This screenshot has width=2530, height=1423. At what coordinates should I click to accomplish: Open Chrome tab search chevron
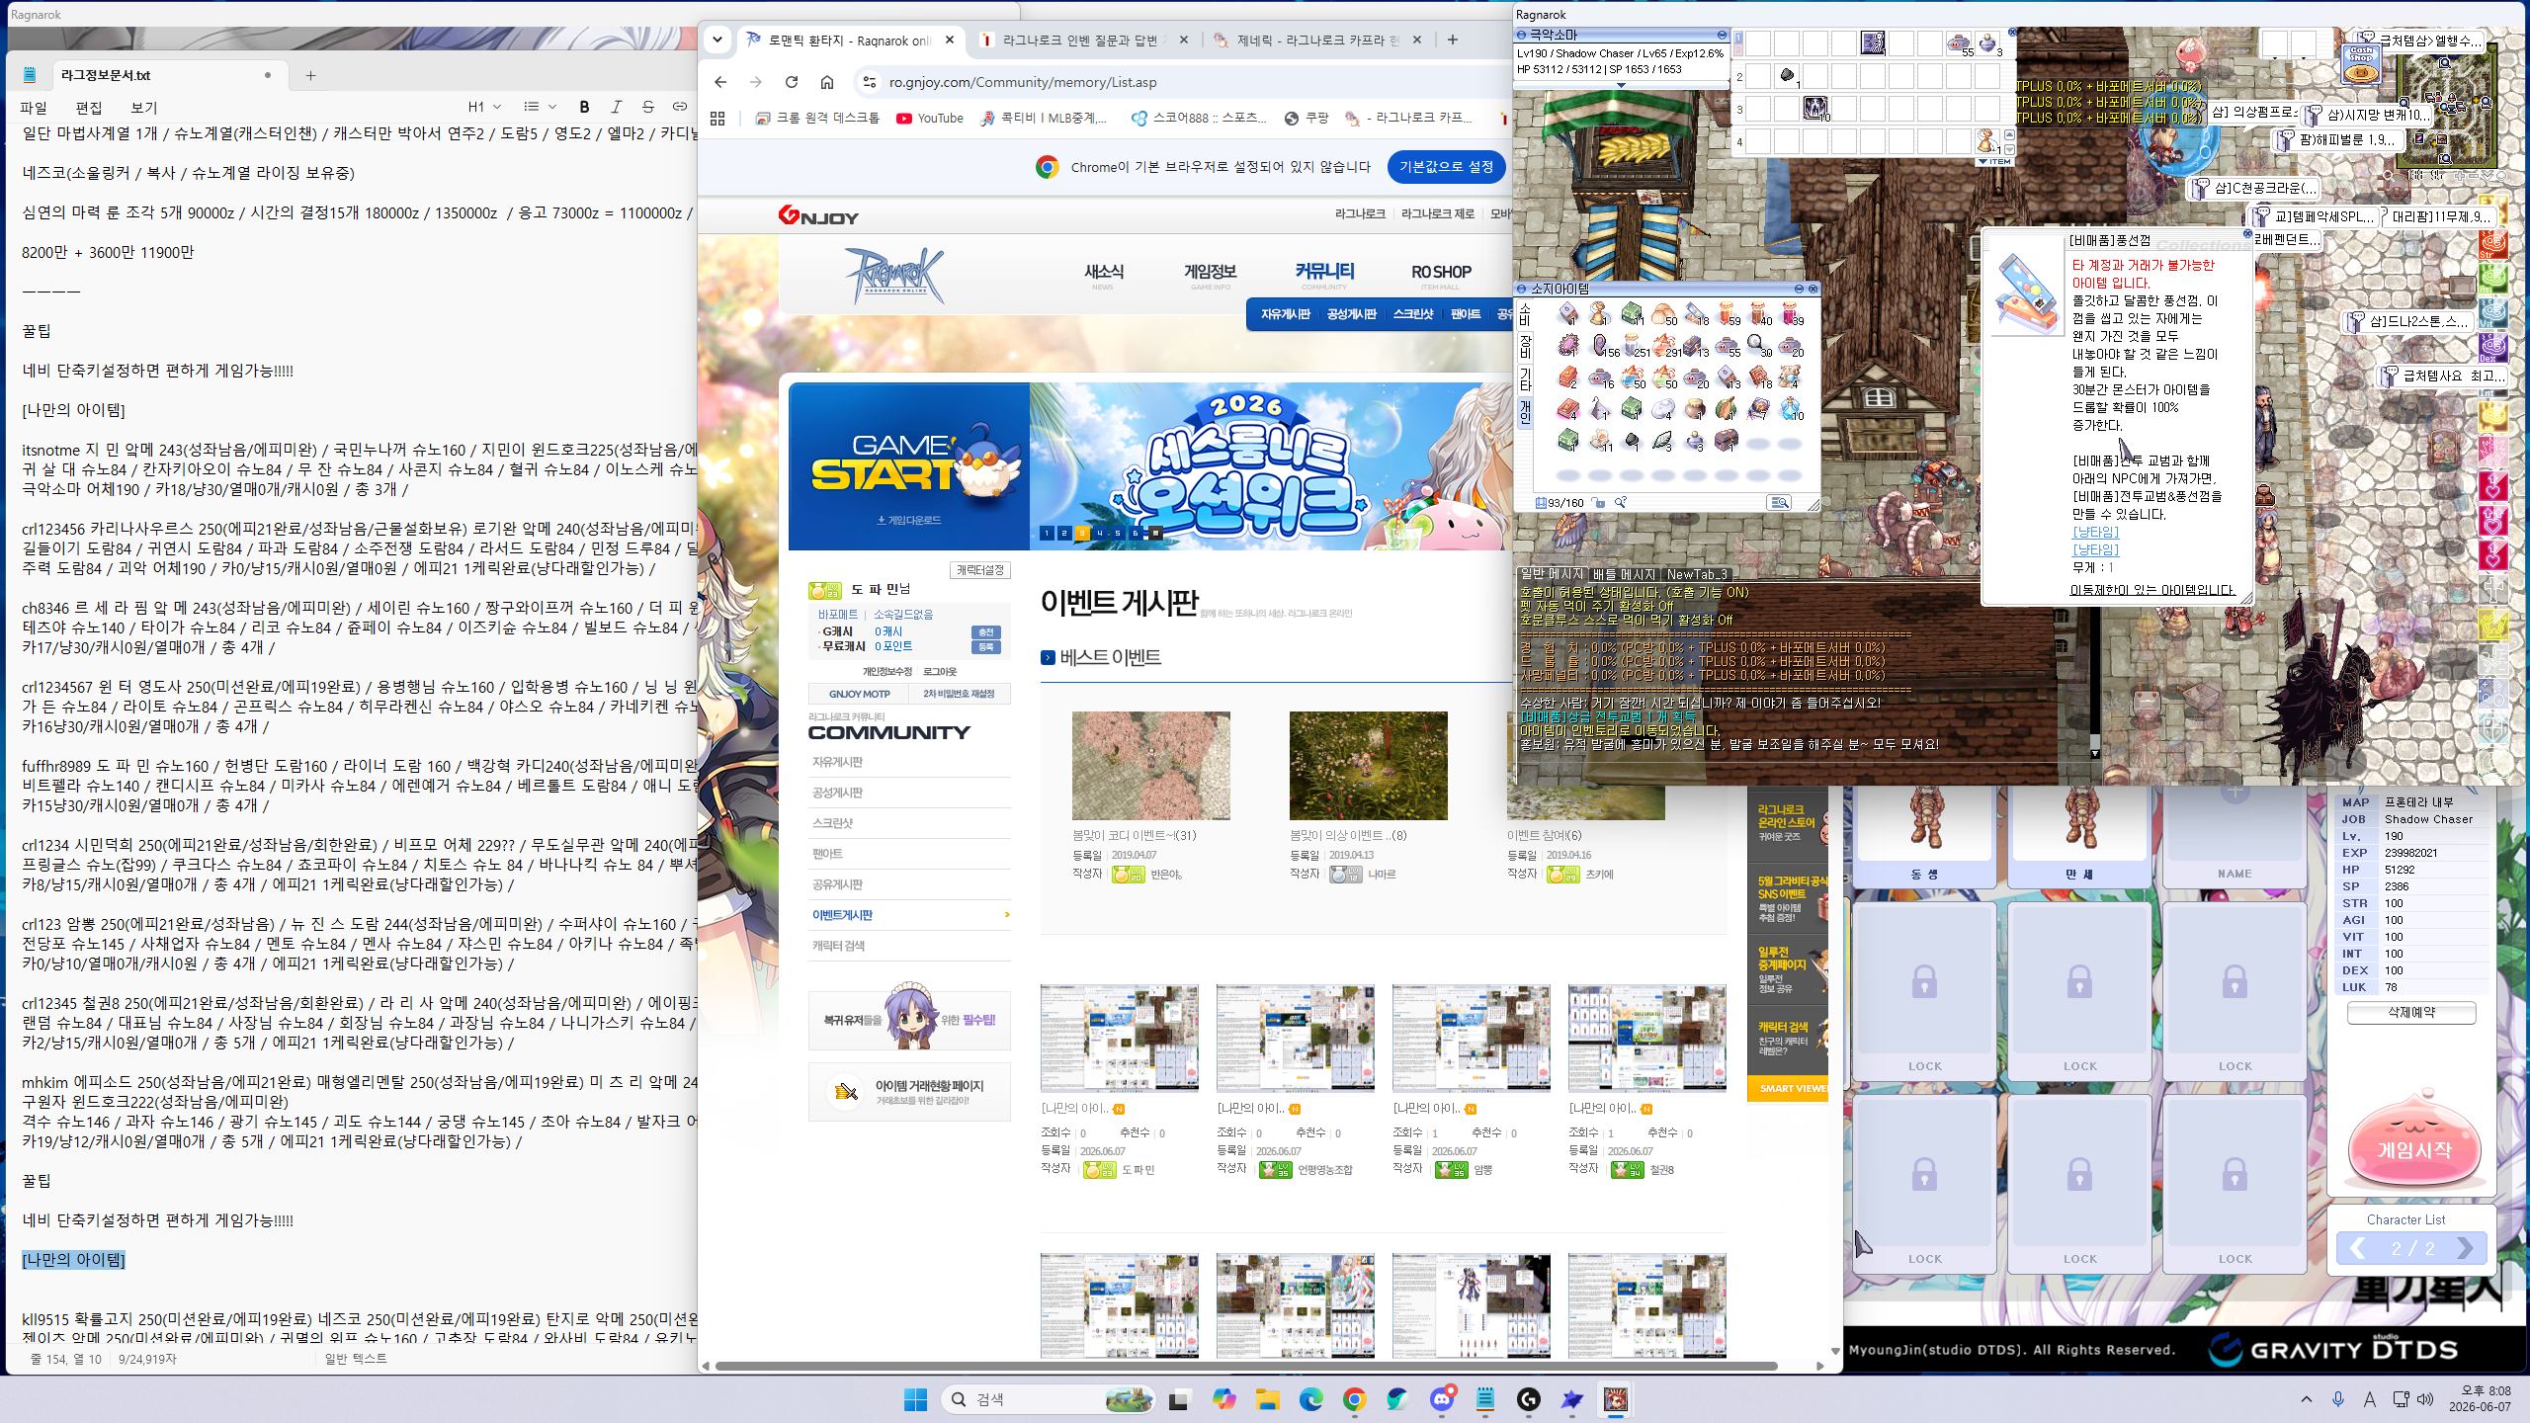click(x=718, y=41)
